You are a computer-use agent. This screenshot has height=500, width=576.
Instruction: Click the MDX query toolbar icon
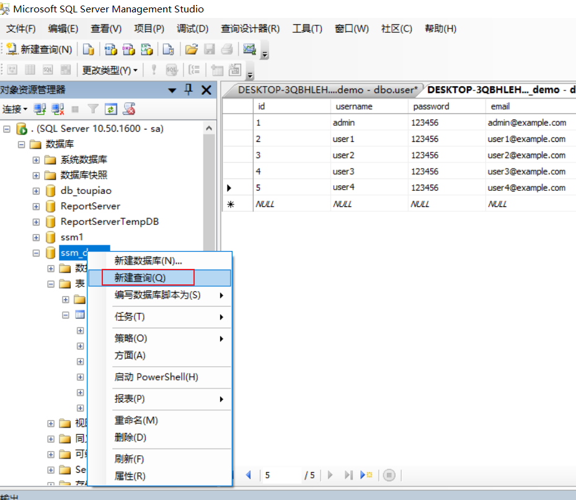110,49
